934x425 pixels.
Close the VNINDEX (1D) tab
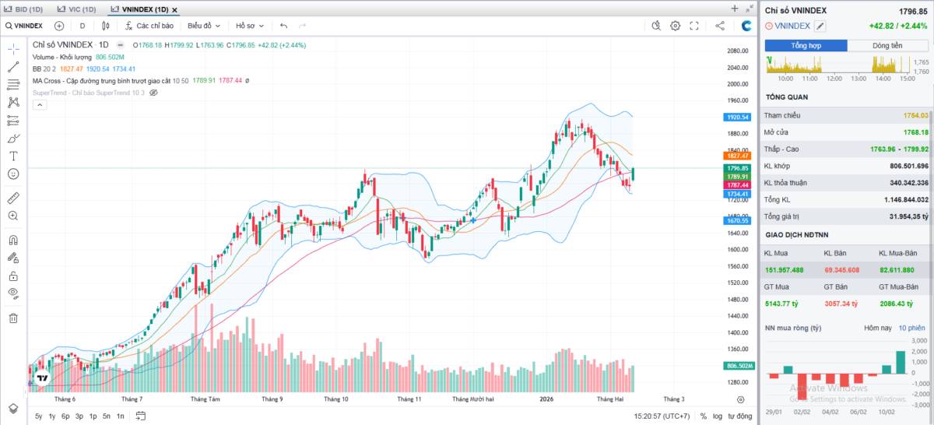pyautogui.click(x=174, y=10)
